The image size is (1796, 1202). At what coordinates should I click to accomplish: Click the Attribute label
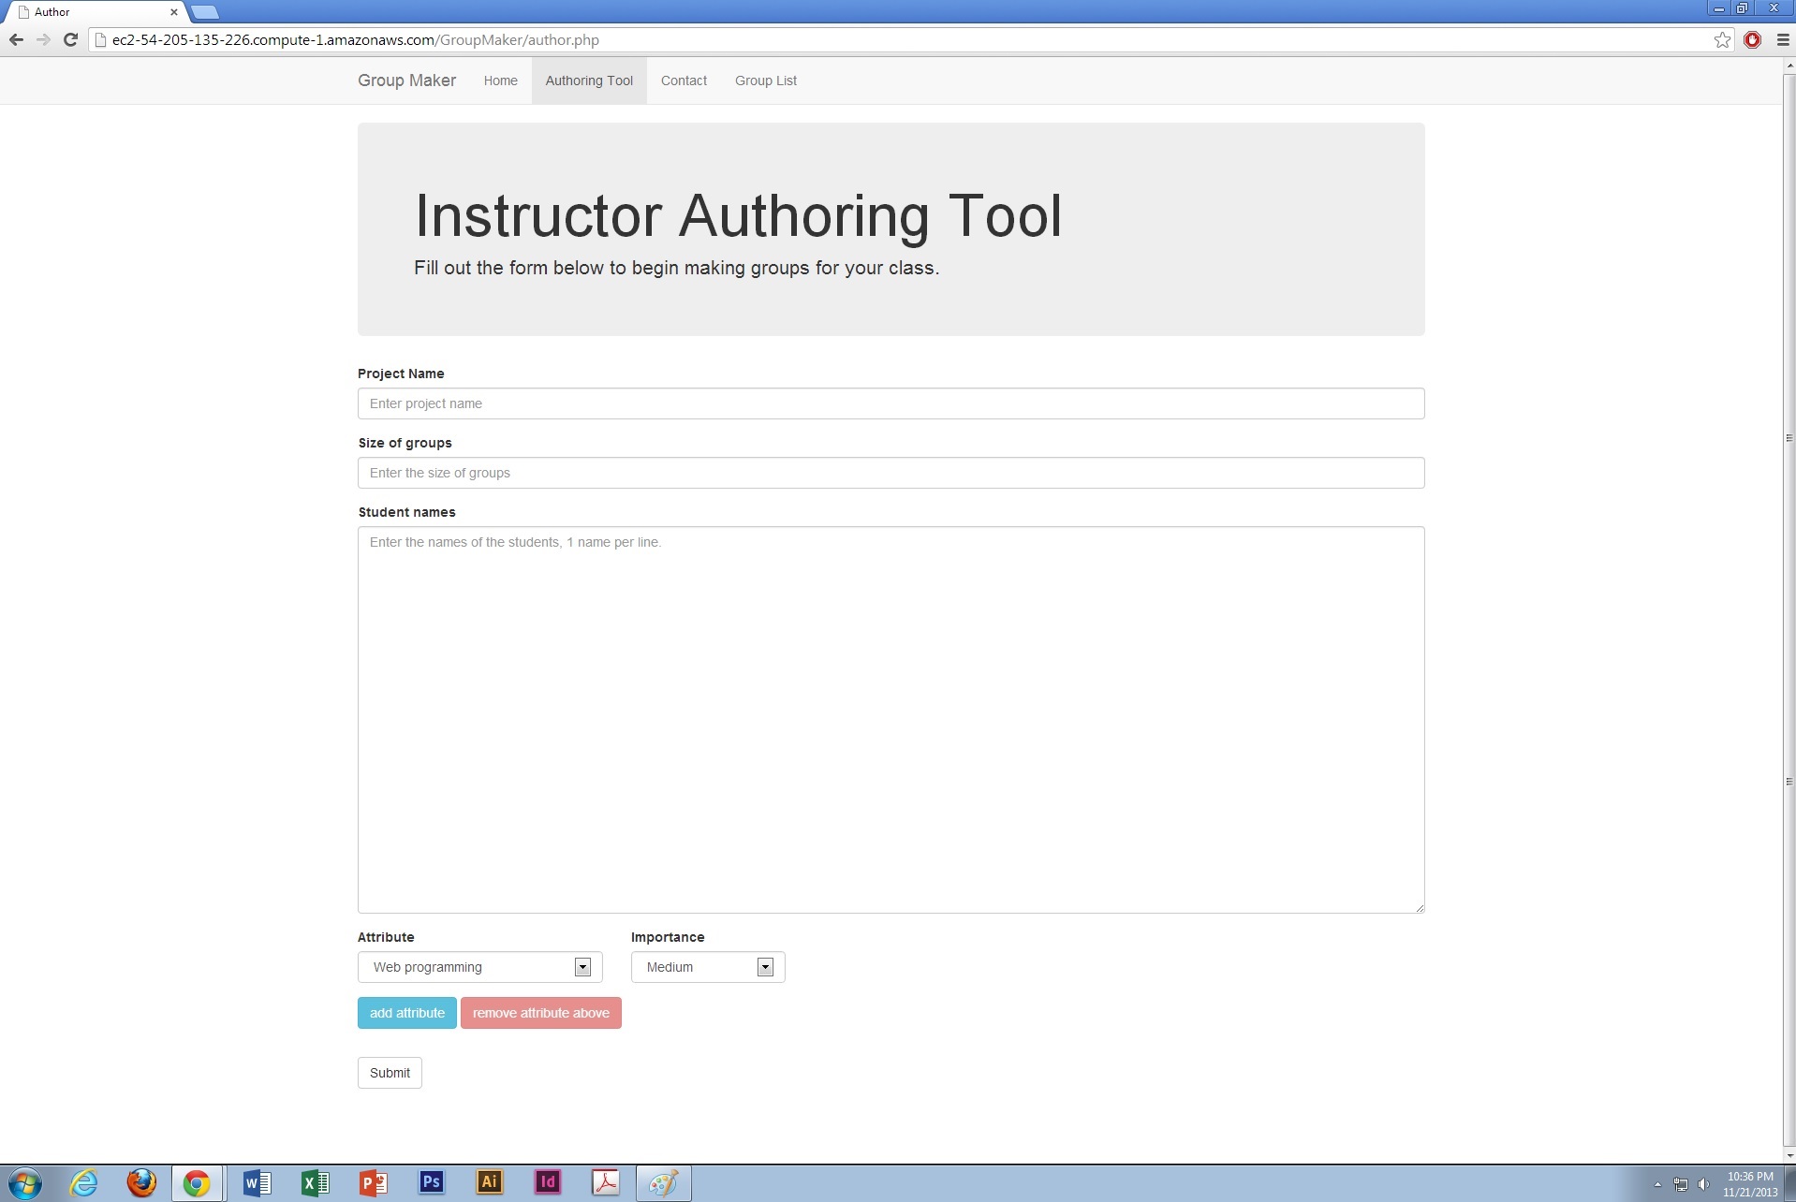pos(386,937)
